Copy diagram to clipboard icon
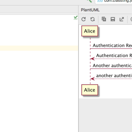The width and height of the screenshot is (132, 132). pos(104,19)
